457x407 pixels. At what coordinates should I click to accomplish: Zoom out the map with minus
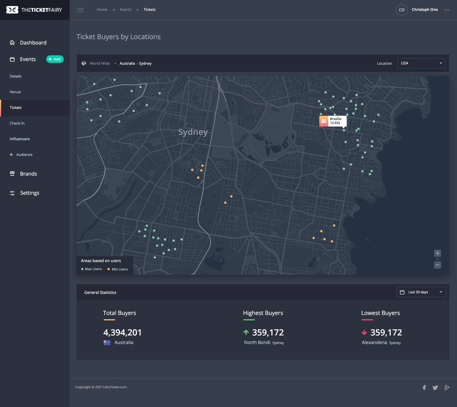(438, 265)
